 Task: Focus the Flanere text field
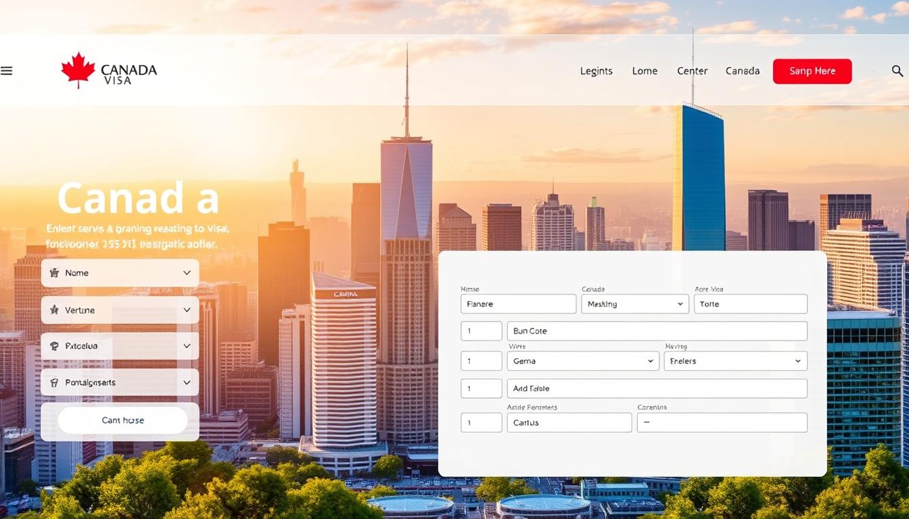click(518, 304)
